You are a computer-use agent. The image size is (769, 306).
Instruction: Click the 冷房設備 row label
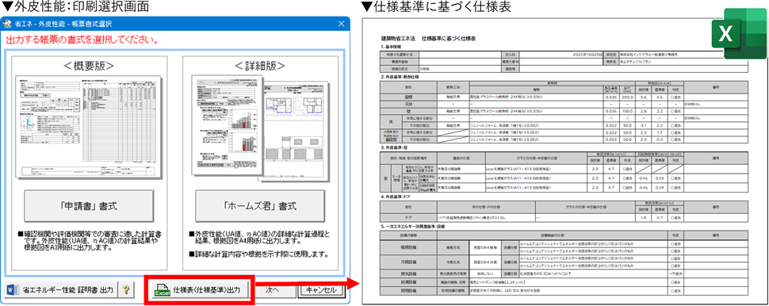coord(408,262)
